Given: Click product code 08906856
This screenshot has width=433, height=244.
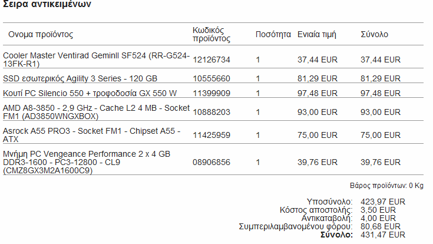Looking at the screenshot, I should (211, 162).
